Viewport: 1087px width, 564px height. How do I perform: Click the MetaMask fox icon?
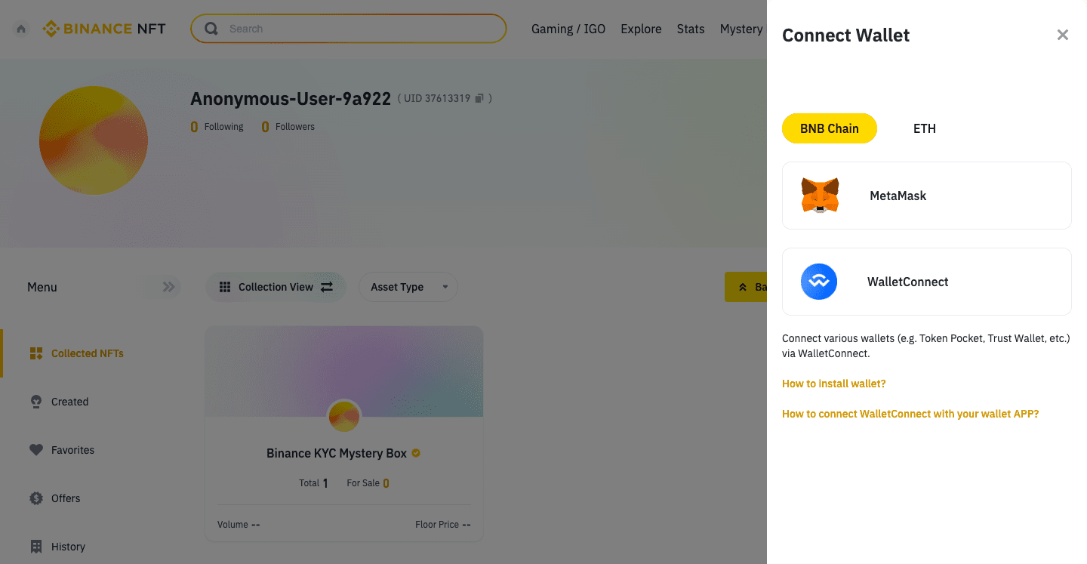coord(820,195)
